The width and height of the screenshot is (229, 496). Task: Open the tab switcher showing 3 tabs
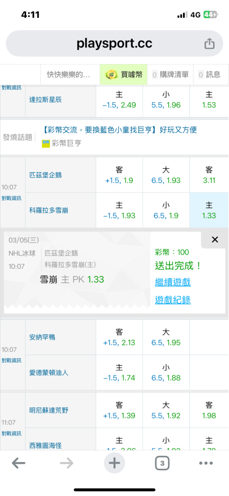tap(162, 463)
